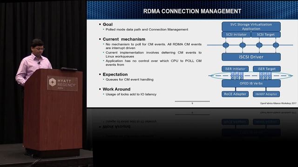Click the iSCSI Driver box
Screen dimensions: 298x167
pos(251,57)
